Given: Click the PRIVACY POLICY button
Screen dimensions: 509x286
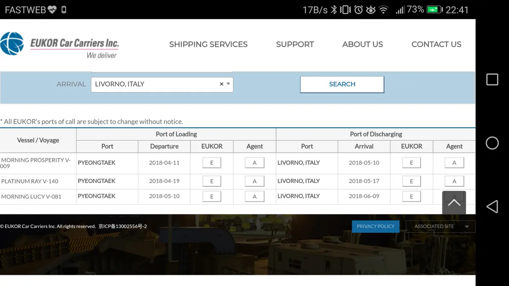Looking at the screenshot, I should click(x=375, y=226).
